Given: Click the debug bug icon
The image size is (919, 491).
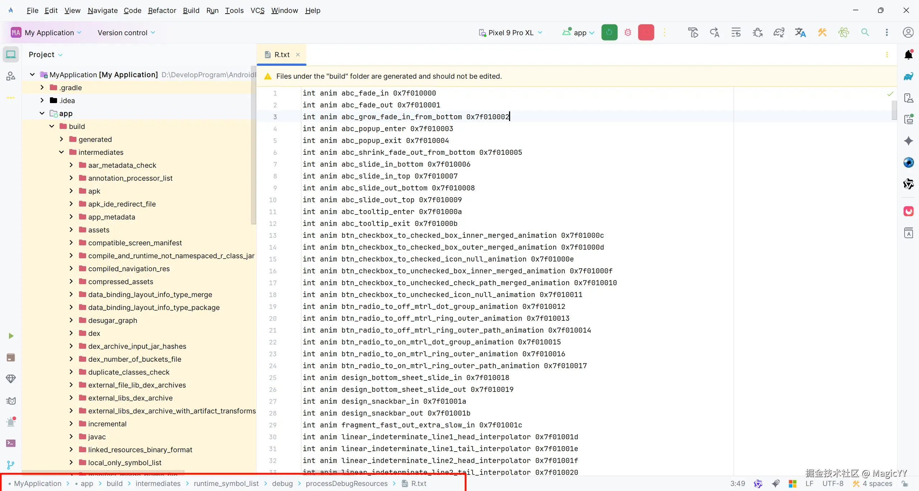Looking at the screenshot, I should 628,32.
